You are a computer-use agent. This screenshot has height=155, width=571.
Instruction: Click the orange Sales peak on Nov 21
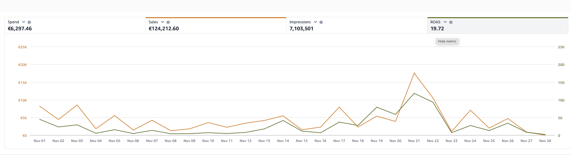414,73
